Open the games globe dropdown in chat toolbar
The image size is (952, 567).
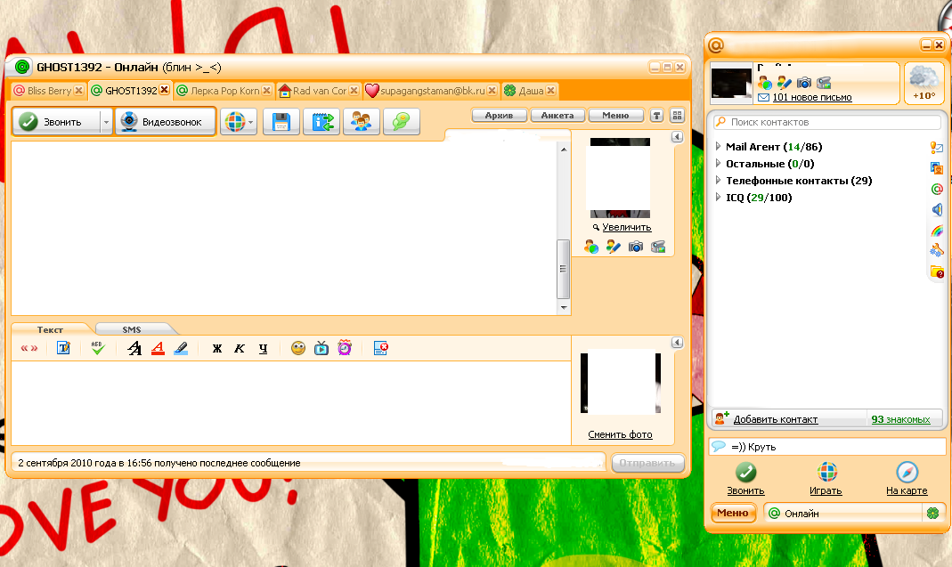point(238,122)
